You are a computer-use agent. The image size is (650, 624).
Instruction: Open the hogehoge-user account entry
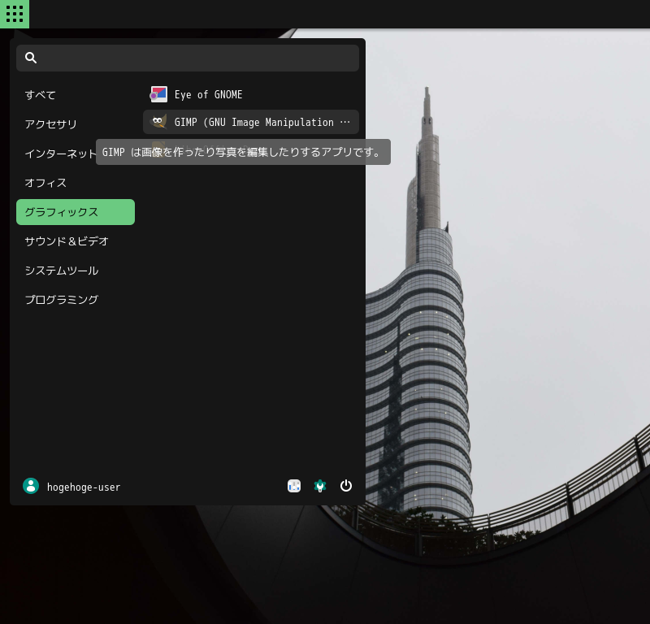pos(71,487)
